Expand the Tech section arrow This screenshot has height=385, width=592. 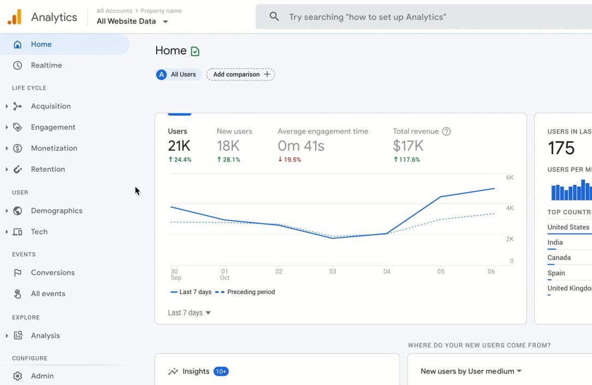tap(7, 232)
